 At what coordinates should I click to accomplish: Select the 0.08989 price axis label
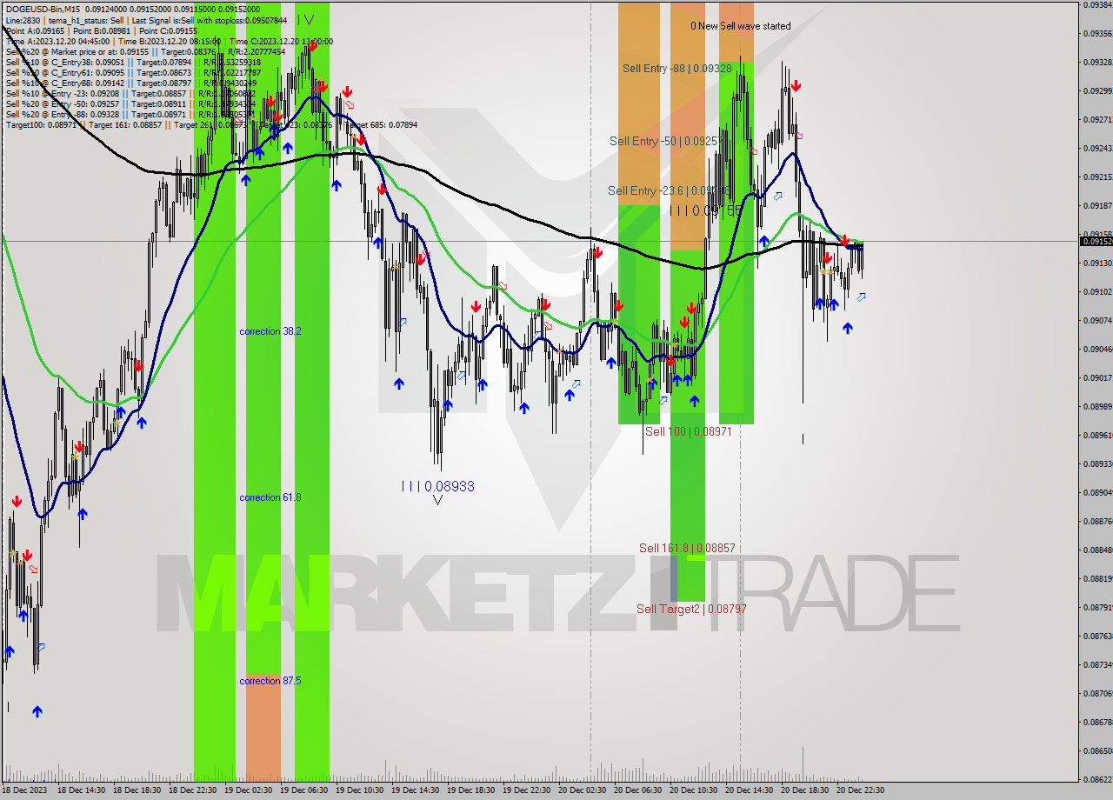(1096, 407)
